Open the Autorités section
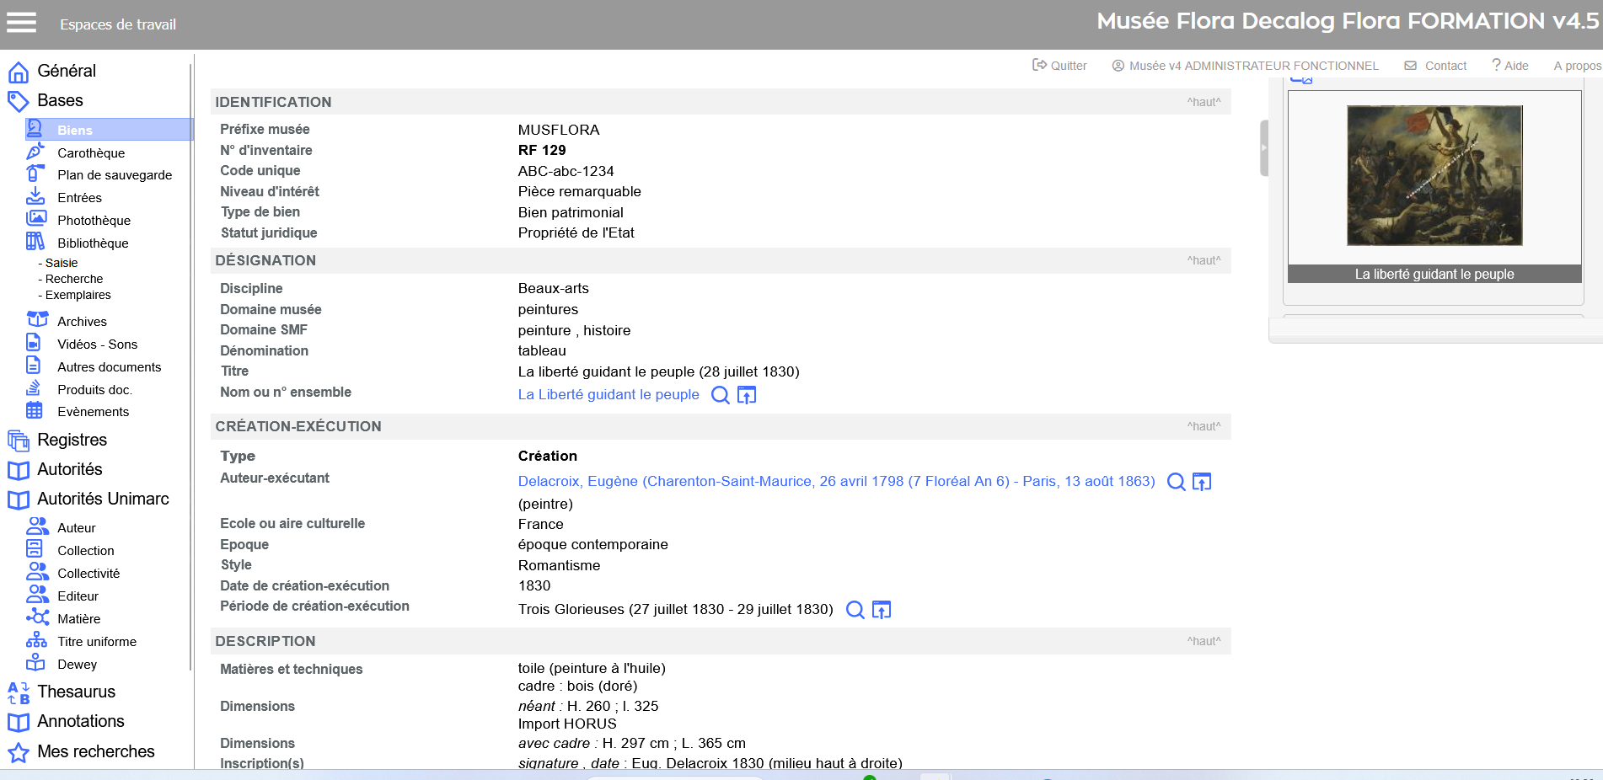 coord(70,469)
